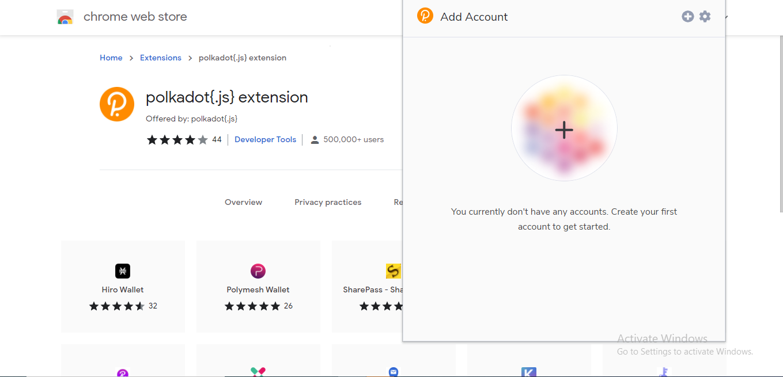
Task: Click the large plus to create account
Action: point(564,130)
